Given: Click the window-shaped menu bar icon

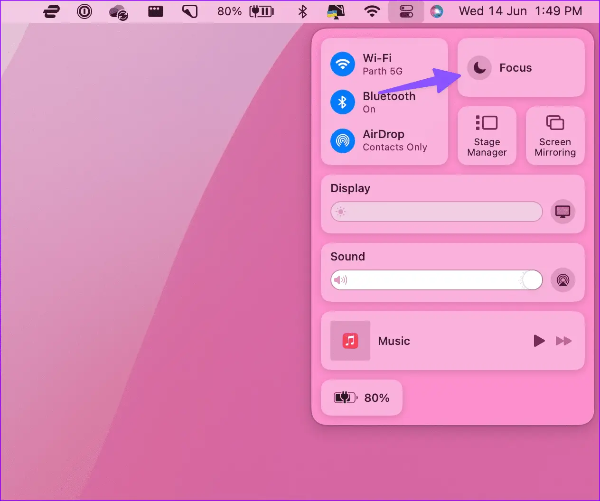Looking at the screenshot, I should (x=156, y=11).
